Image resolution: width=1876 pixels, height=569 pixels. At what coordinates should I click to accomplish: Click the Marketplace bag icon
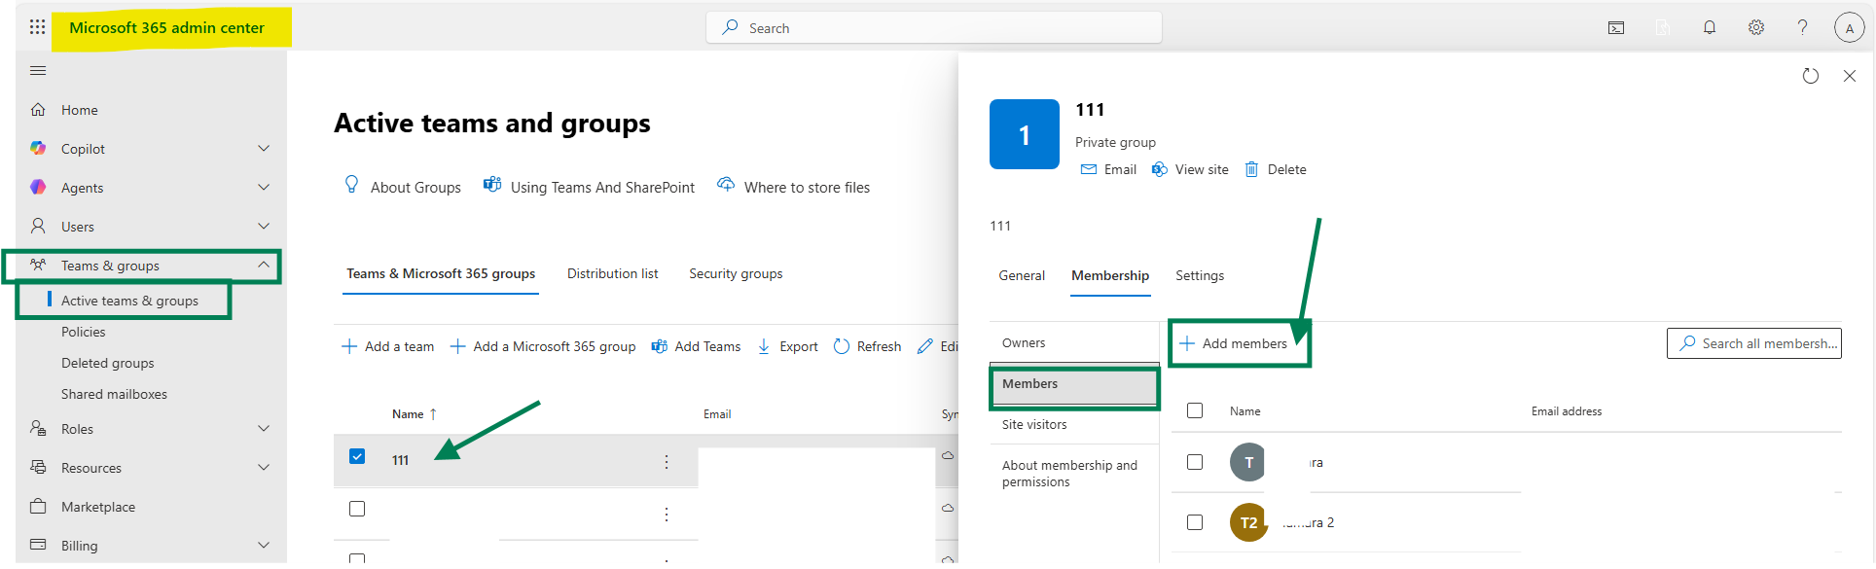38,506
